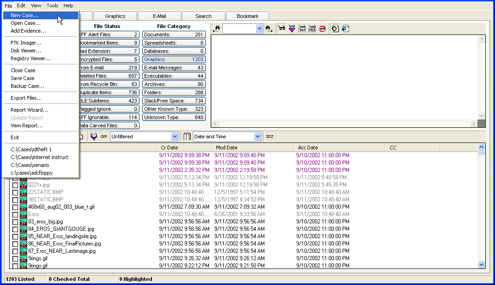Image resolution: width=495 pixels, height=285 pixels.
Task: Open the Unfiltered filter dropdown
Action: [x=175, y=137]
